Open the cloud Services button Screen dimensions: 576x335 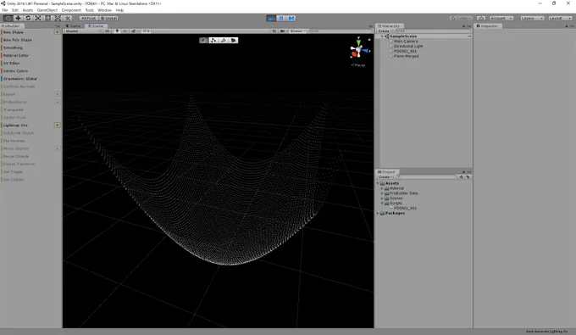(481, 18)
